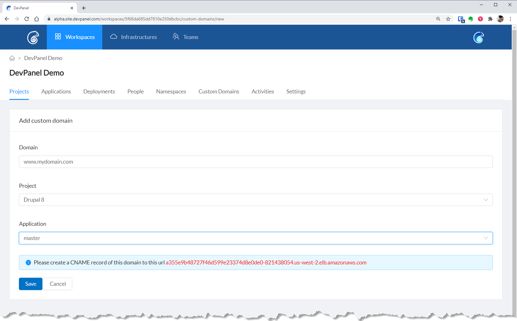The width and height of the screenshot is (517, 321).
Task: Save the custom domain
Action: pyautogui.click(x=31, y=284)
